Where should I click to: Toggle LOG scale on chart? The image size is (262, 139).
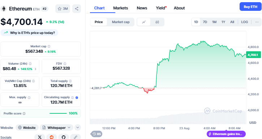coord(244,22)
